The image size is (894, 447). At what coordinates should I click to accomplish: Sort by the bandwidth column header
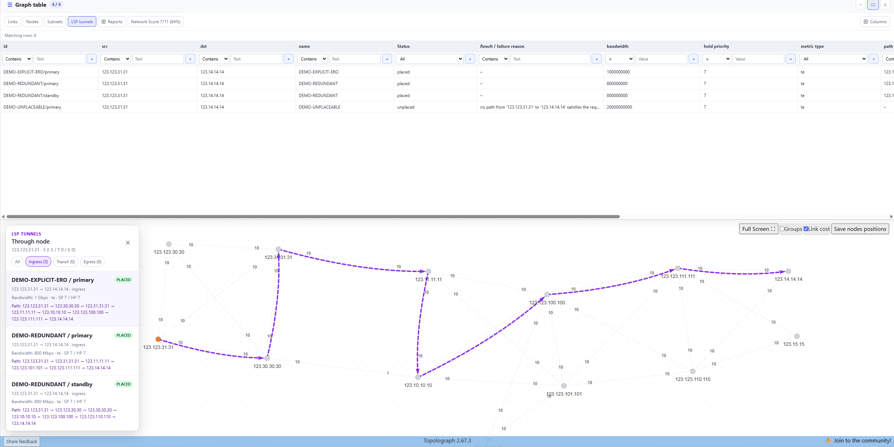pyautogui.click(x=617, y=46)
